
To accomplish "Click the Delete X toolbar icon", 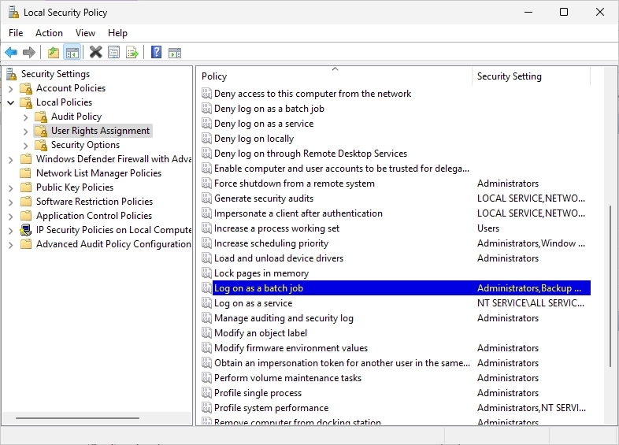I will [x=95, y=52].
